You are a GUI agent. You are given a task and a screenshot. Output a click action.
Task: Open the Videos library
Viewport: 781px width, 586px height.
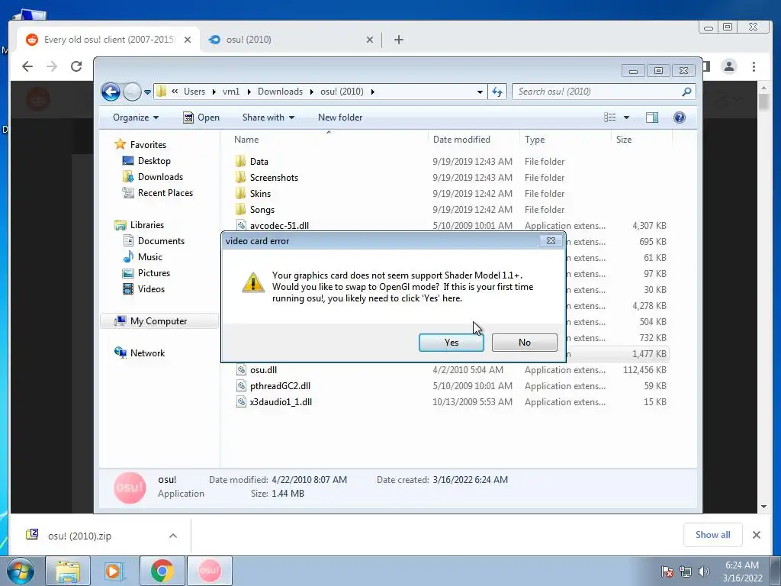[x=151, y=289]
